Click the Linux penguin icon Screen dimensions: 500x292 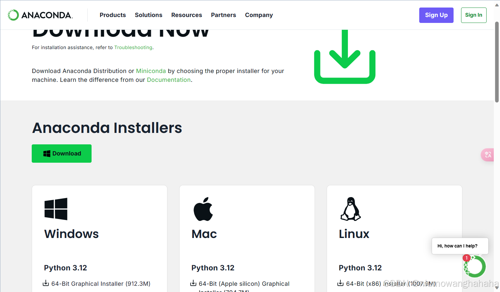pos(351,209)
